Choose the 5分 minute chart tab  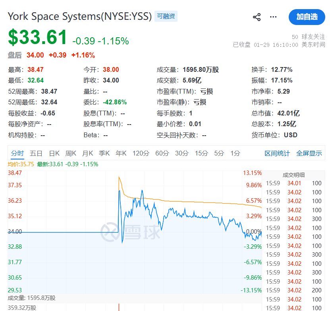[x=219, y=153]
